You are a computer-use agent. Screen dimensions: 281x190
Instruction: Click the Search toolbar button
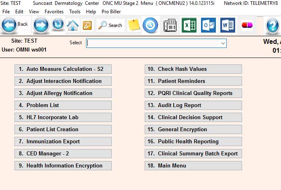click(x=111, y=25)
